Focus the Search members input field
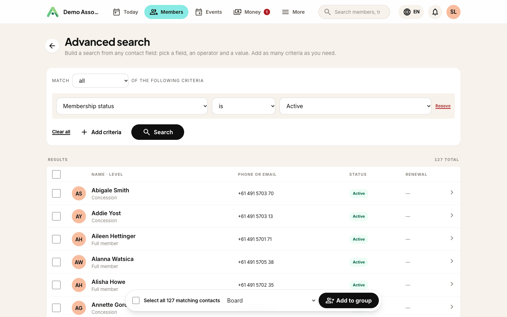The height and width of the screenshot is (317, 507). (x=354, y=12)
